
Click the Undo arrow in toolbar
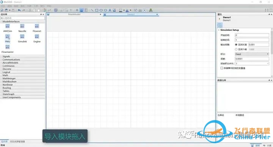tap(19, 10)
